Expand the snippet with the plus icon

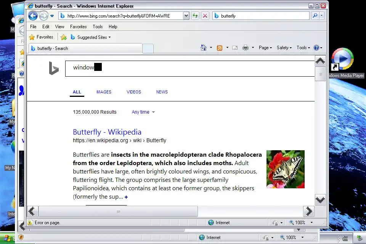(126, 197)
